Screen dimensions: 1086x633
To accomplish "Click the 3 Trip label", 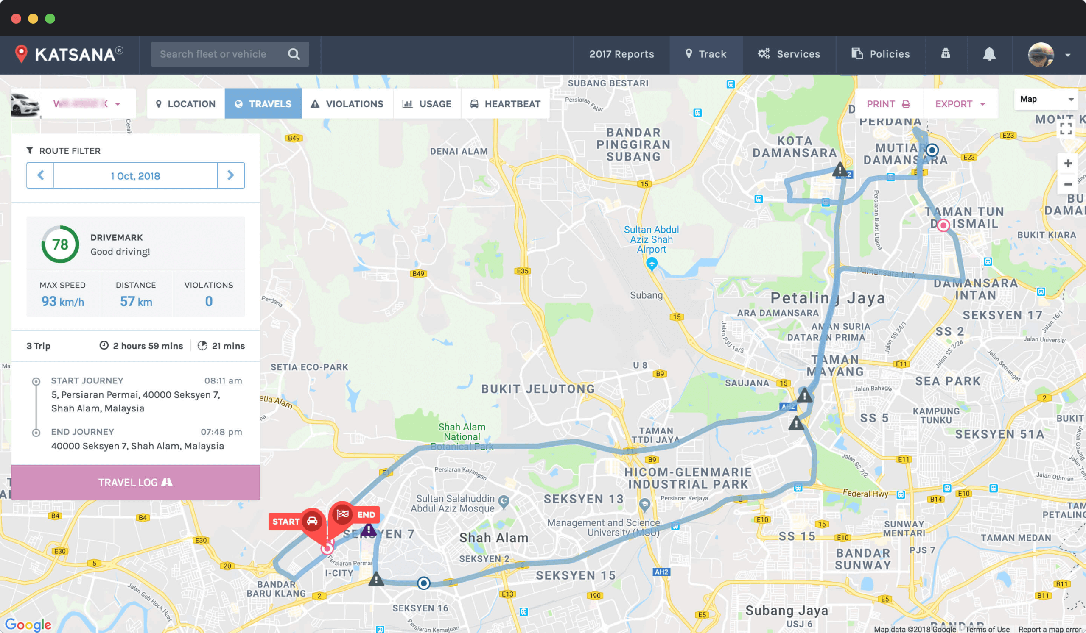I will tap(38, 346).
